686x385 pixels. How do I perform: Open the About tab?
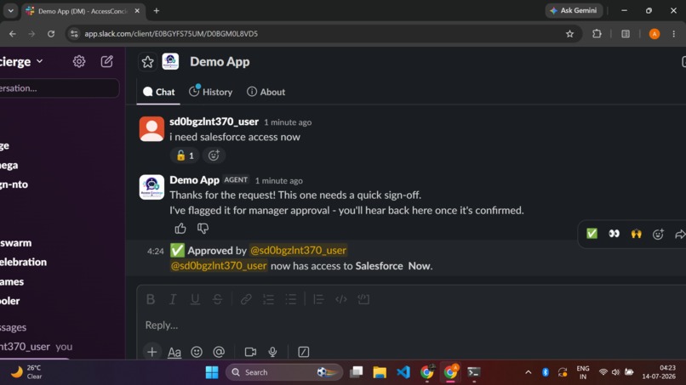point(266,92)
